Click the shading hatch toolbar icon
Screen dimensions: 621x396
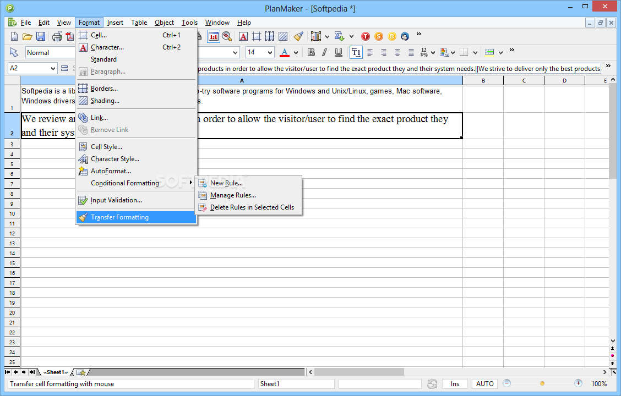283,37
